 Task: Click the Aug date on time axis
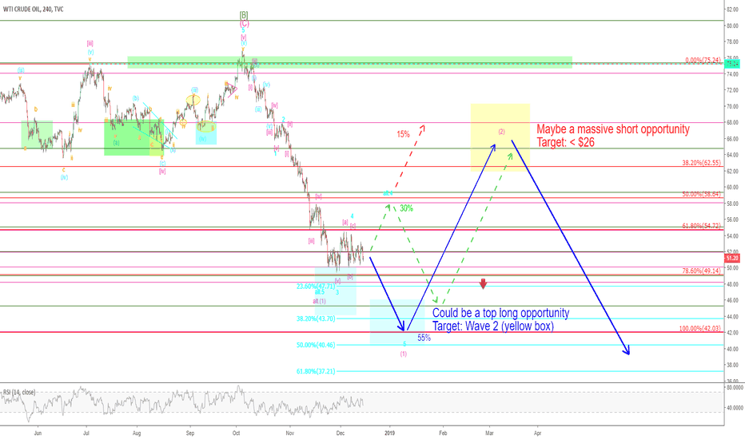click(137, 433)
